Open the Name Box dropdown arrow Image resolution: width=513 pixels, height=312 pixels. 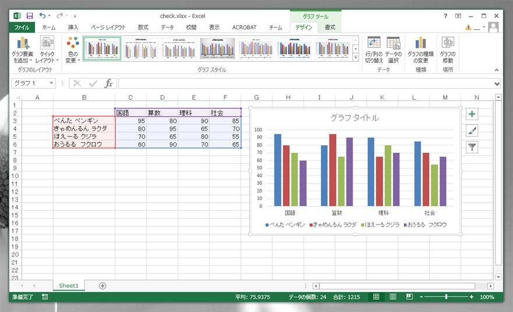pyautogui.click(x=51, y=83)
